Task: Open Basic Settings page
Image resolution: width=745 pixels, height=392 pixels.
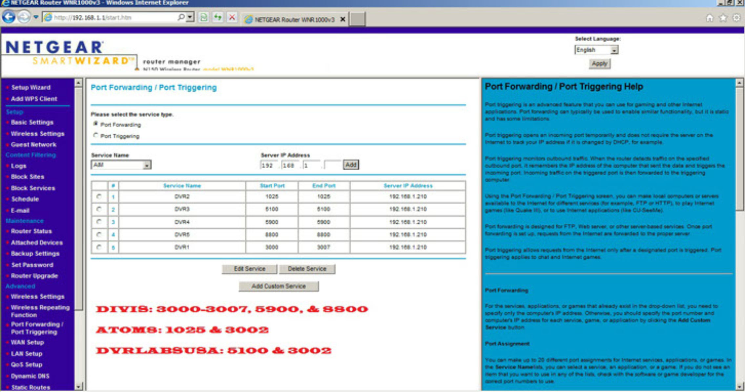Action: [32, 122]
